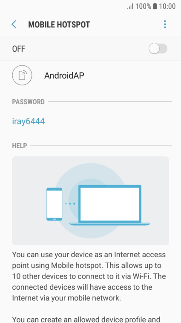Screen dimensions: 181x323
Task: Open the three-dot more options menu
Action: (x=165, y=24)
